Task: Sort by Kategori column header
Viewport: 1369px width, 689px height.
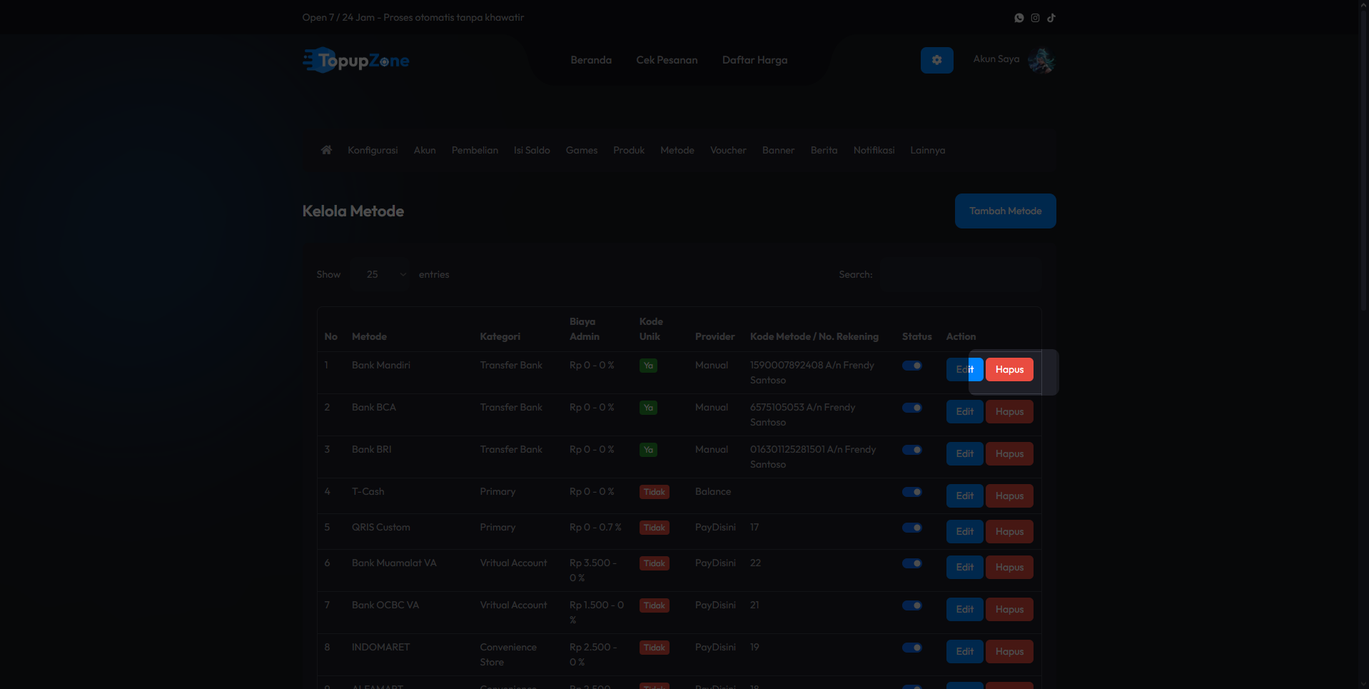Action: [500, 336]
